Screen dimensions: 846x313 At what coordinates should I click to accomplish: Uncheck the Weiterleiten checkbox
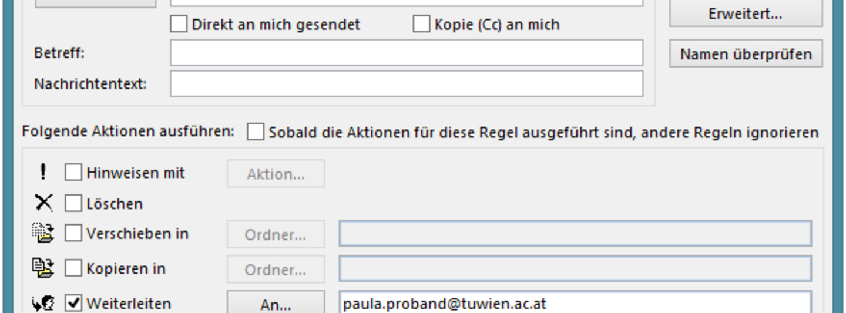[73, 304]
